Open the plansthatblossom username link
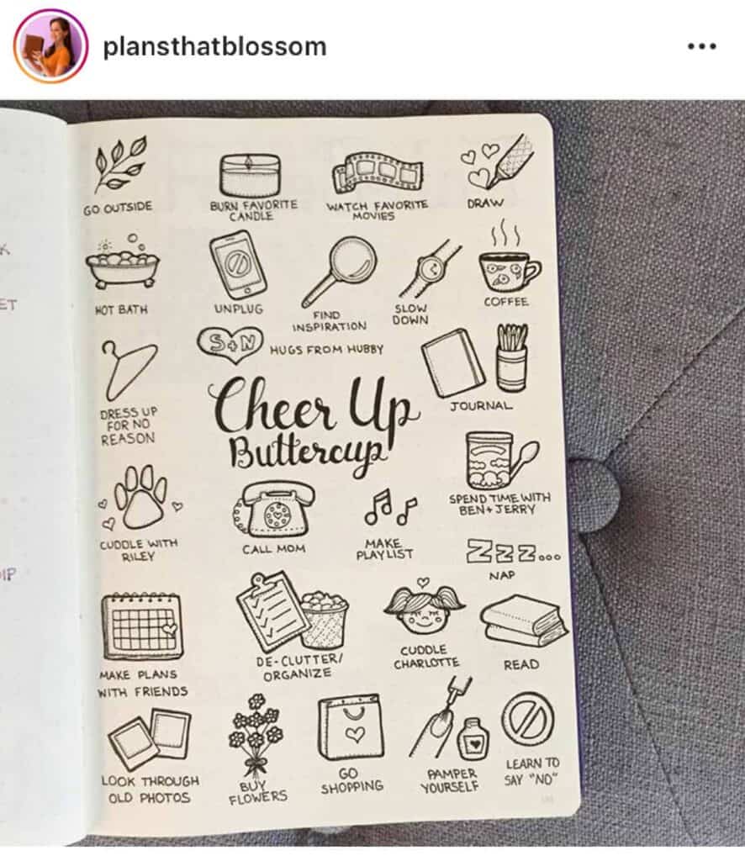Screen dimensions: 745x861 214,46
